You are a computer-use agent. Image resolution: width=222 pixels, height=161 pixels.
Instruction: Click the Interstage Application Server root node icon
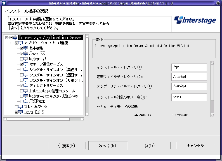pos(15,38)
